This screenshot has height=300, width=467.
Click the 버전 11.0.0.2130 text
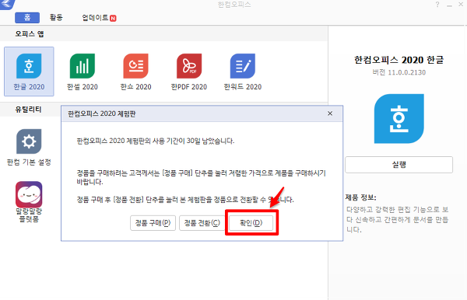pos(399,72)
